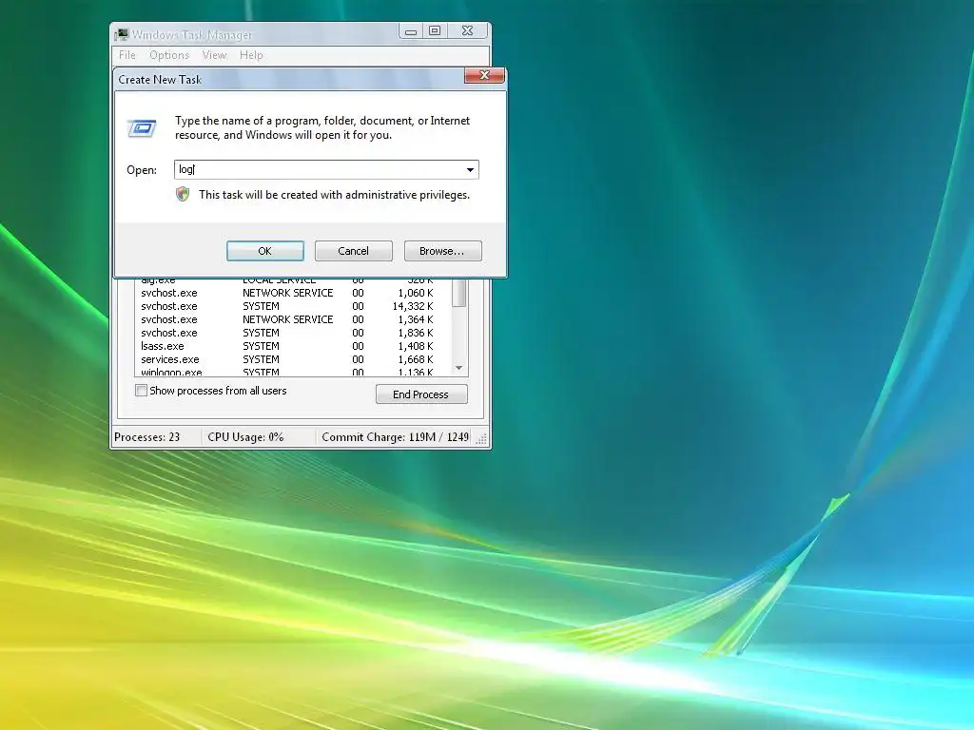This screenshot has width=974, height=730.
Task: Click the End Process button
Action: 421,394
